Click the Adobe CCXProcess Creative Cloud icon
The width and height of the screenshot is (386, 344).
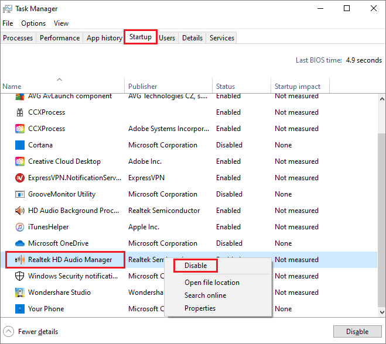coord(20,129)
